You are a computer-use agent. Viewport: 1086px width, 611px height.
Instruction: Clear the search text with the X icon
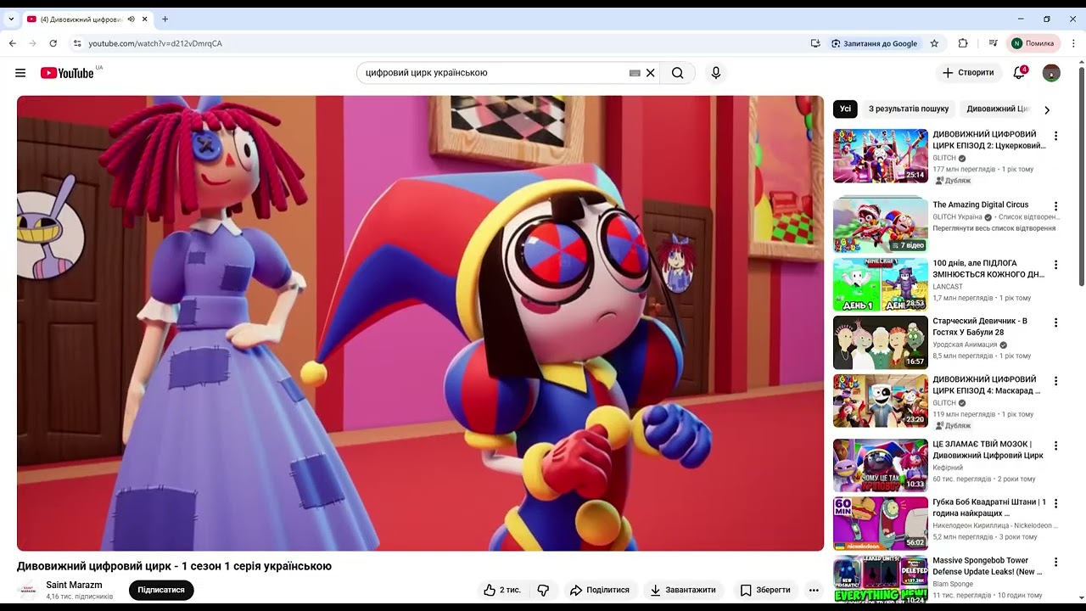pyautogui.click(x=651, y=73)
